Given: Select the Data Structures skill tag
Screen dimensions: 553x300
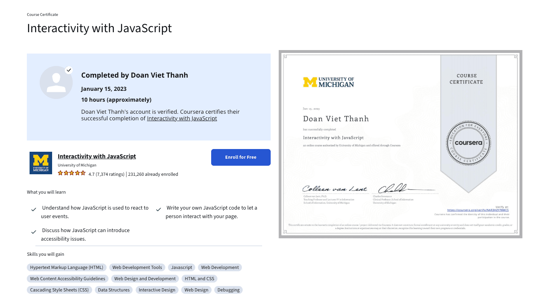Looking at the screenshot, I should click(114, 290).
